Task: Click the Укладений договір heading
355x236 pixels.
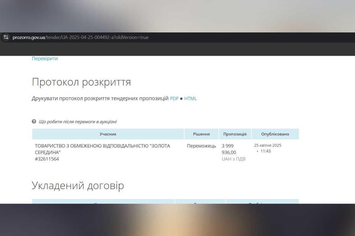Action: click(78, 186)
